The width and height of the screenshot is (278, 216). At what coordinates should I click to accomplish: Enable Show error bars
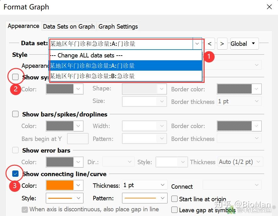[x=15, y=150]
